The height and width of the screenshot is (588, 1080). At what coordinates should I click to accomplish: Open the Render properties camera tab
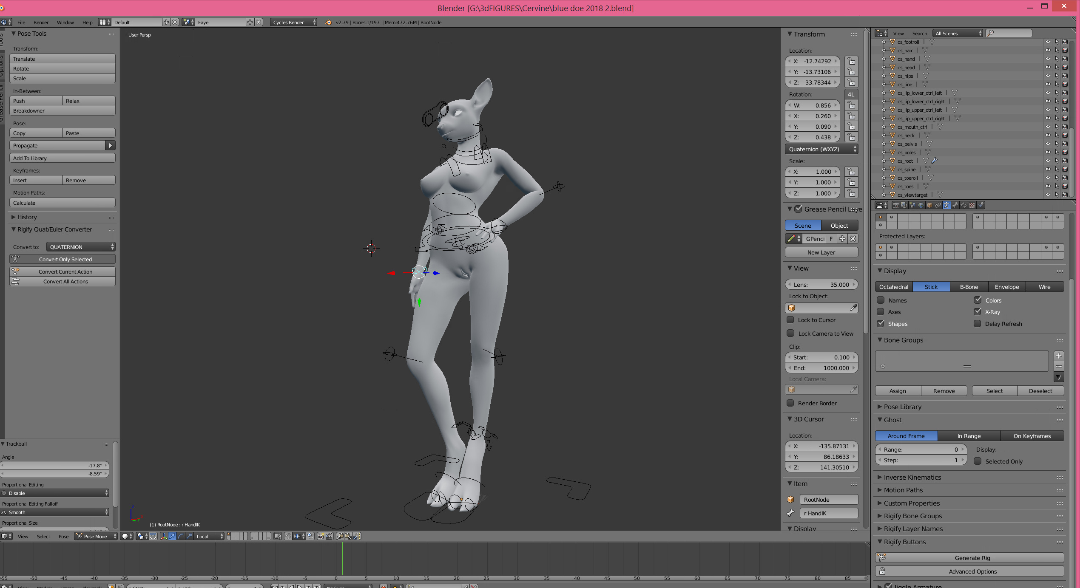tap(895, 205)
